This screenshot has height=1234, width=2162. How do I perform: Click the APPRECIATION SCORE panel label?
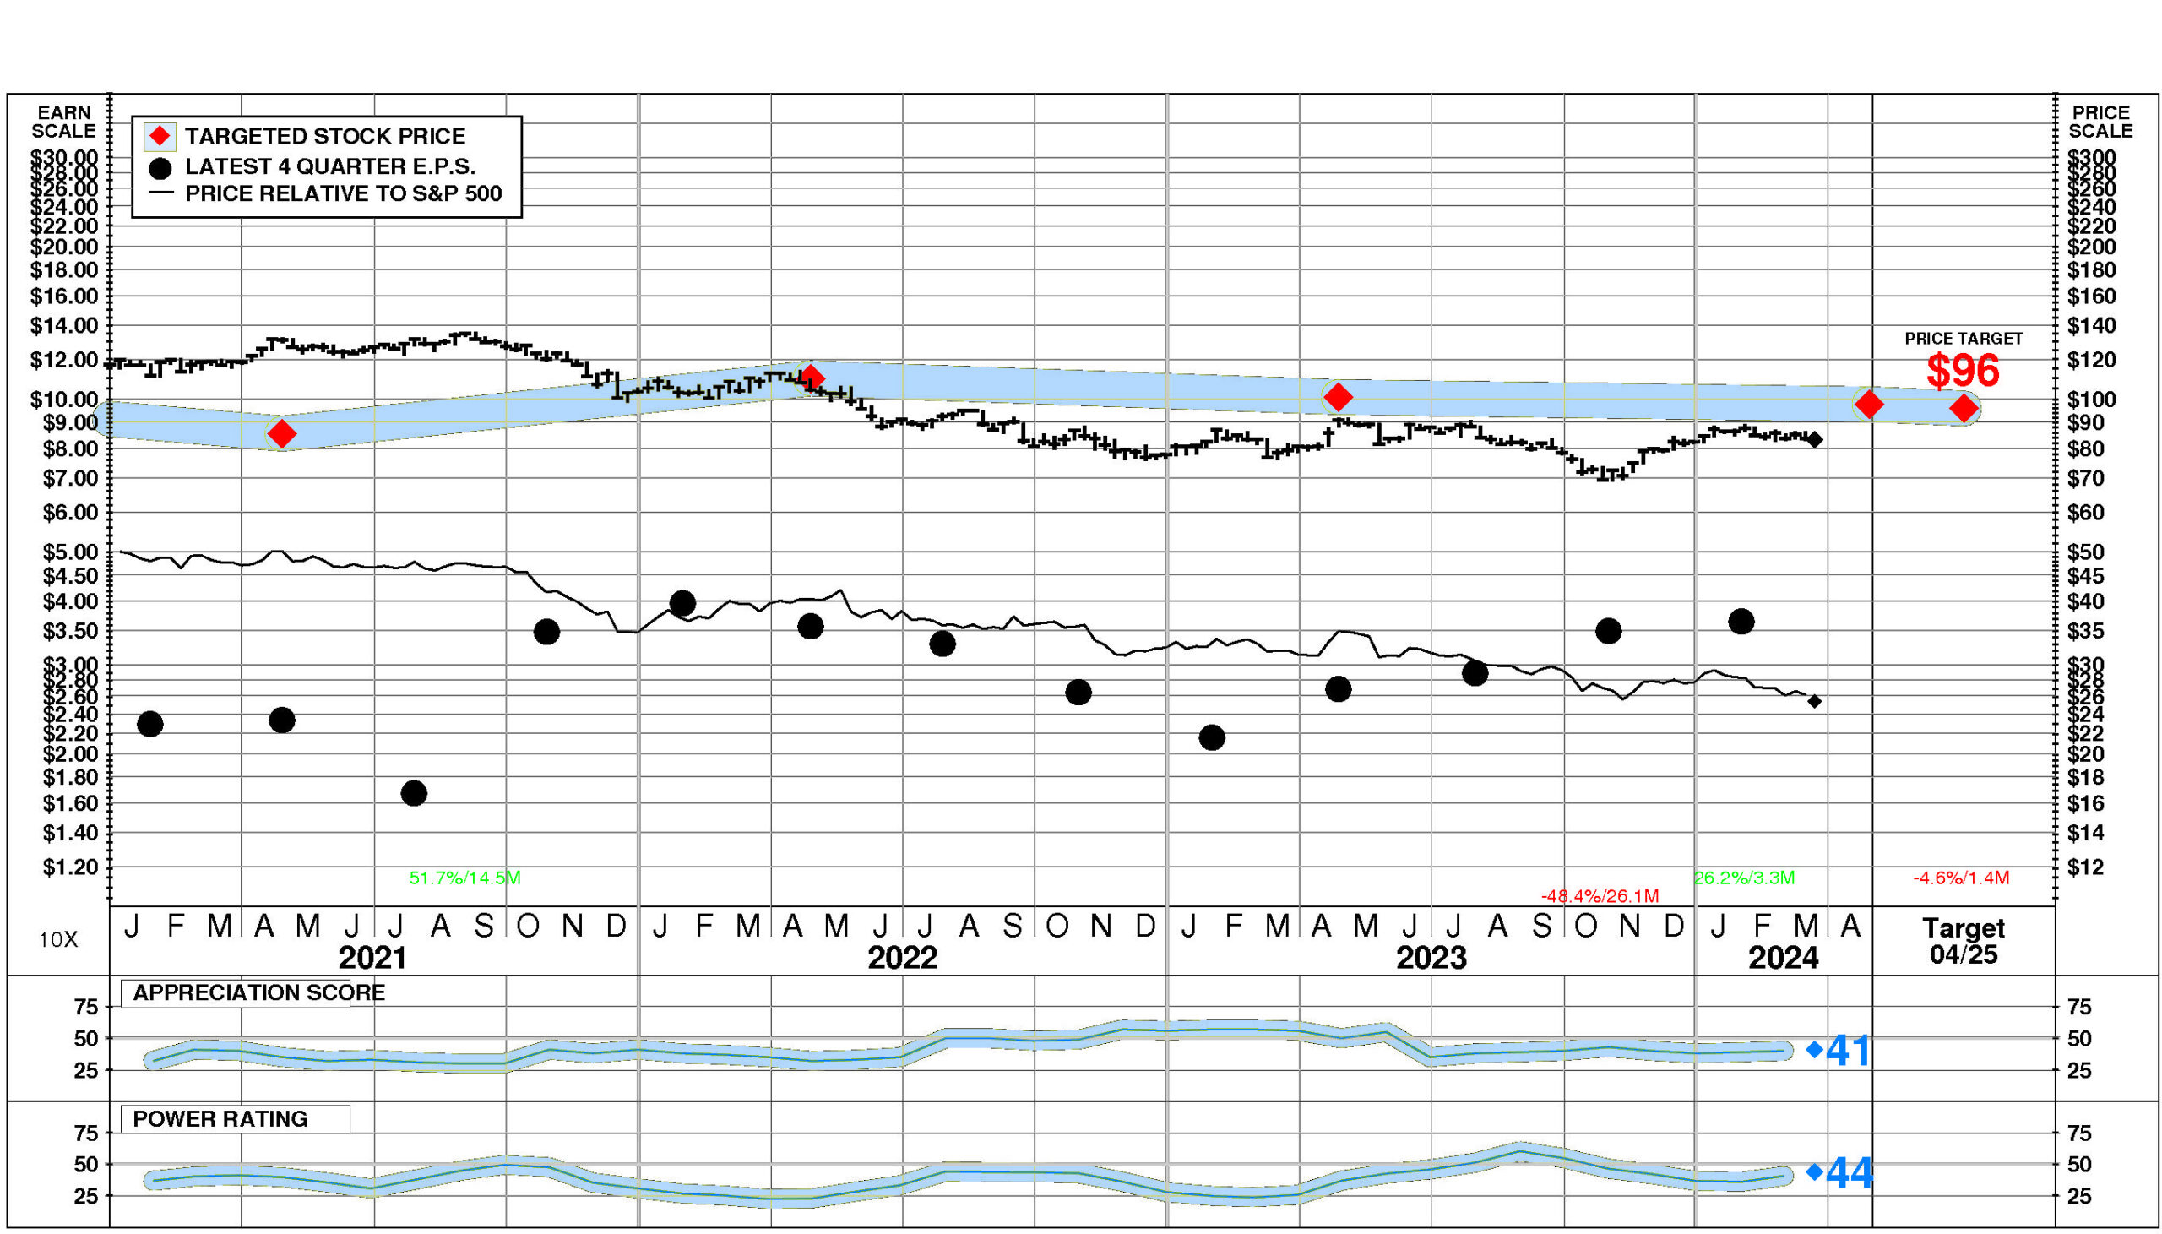coord(258,992)
